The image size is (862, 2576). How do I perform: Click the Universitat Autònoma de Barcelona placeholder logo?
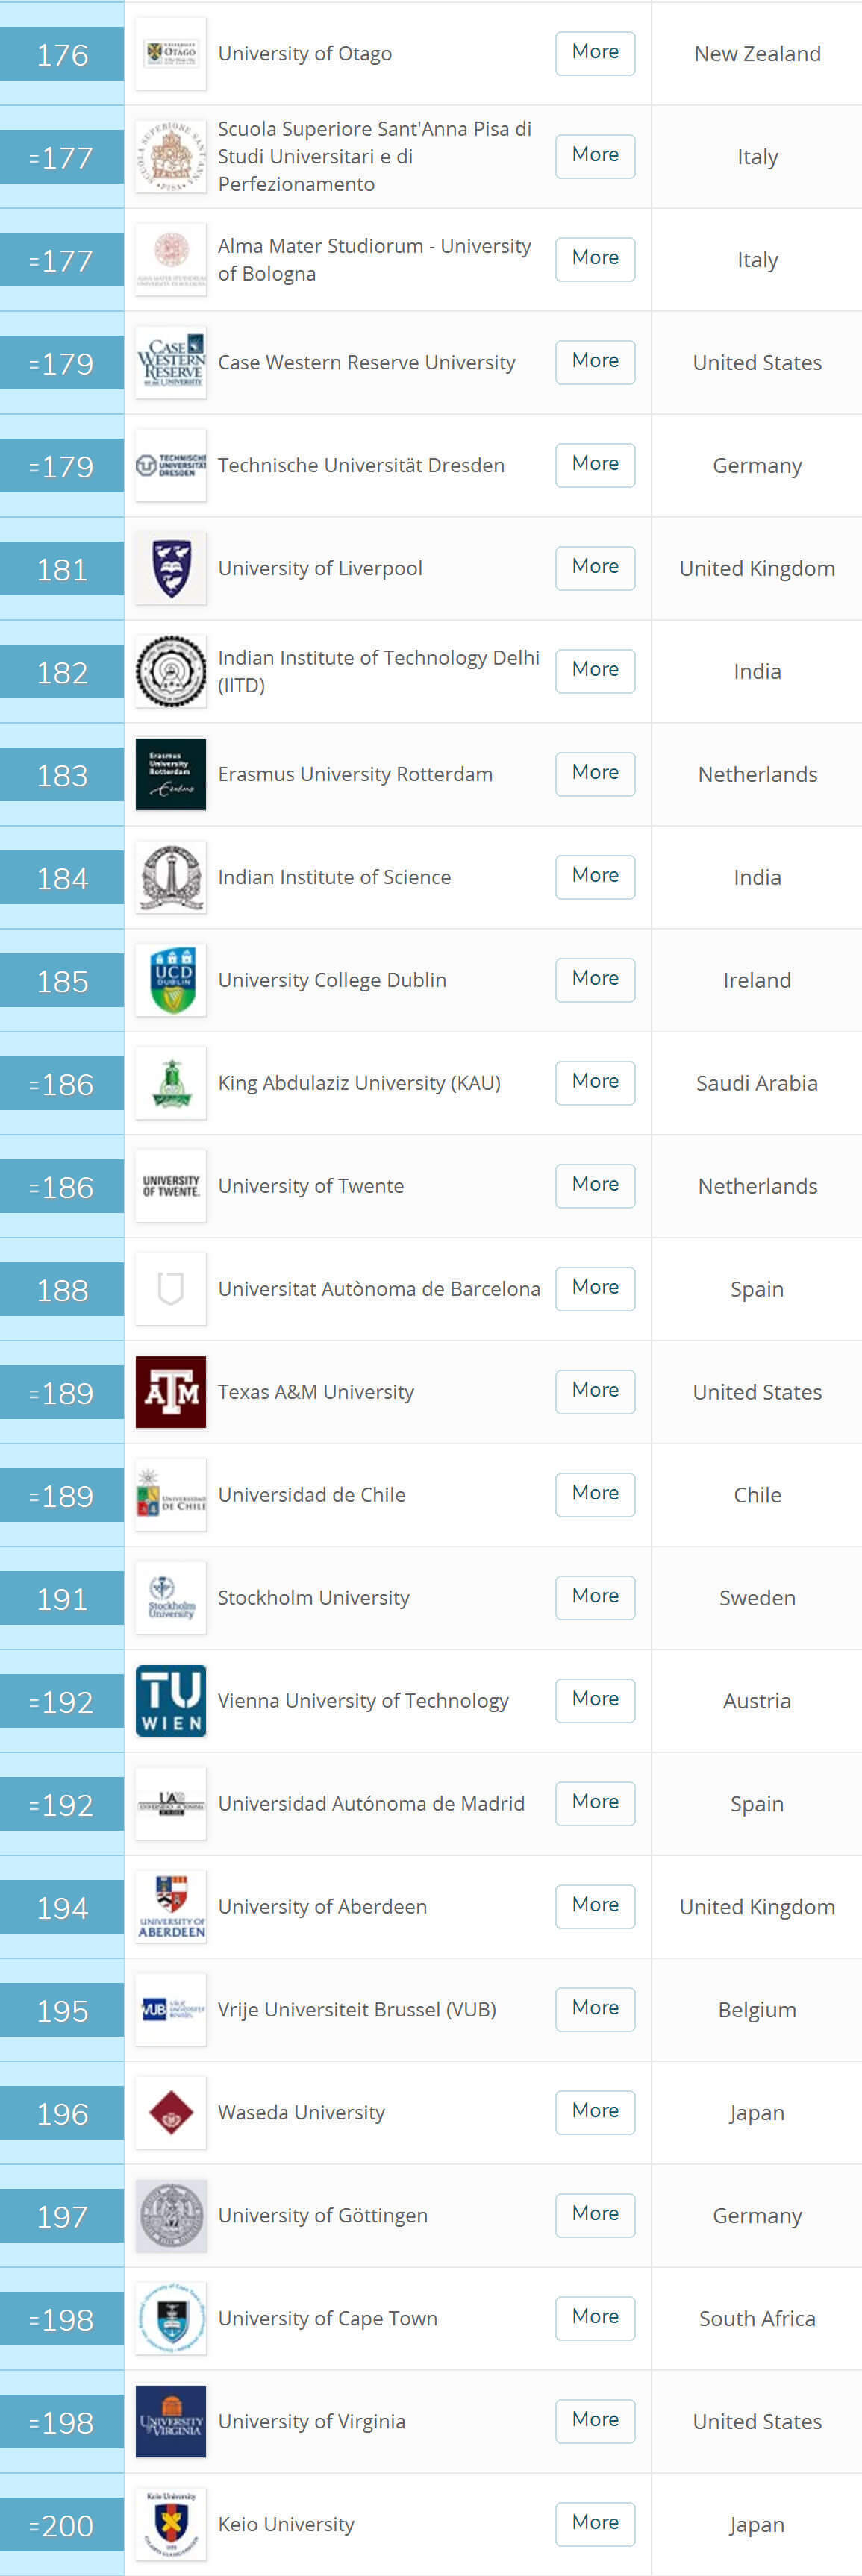tap(171, 1289)
